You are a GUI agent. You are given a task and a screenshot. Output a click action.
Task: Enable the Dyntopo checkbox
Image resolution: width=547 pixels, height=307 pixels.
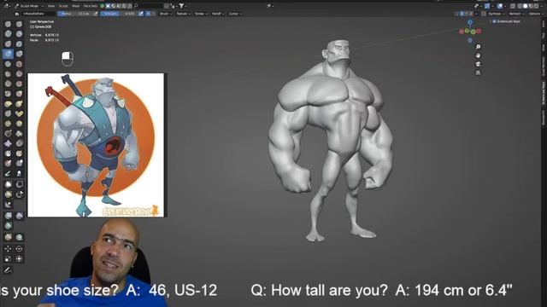tap(484, 14)
